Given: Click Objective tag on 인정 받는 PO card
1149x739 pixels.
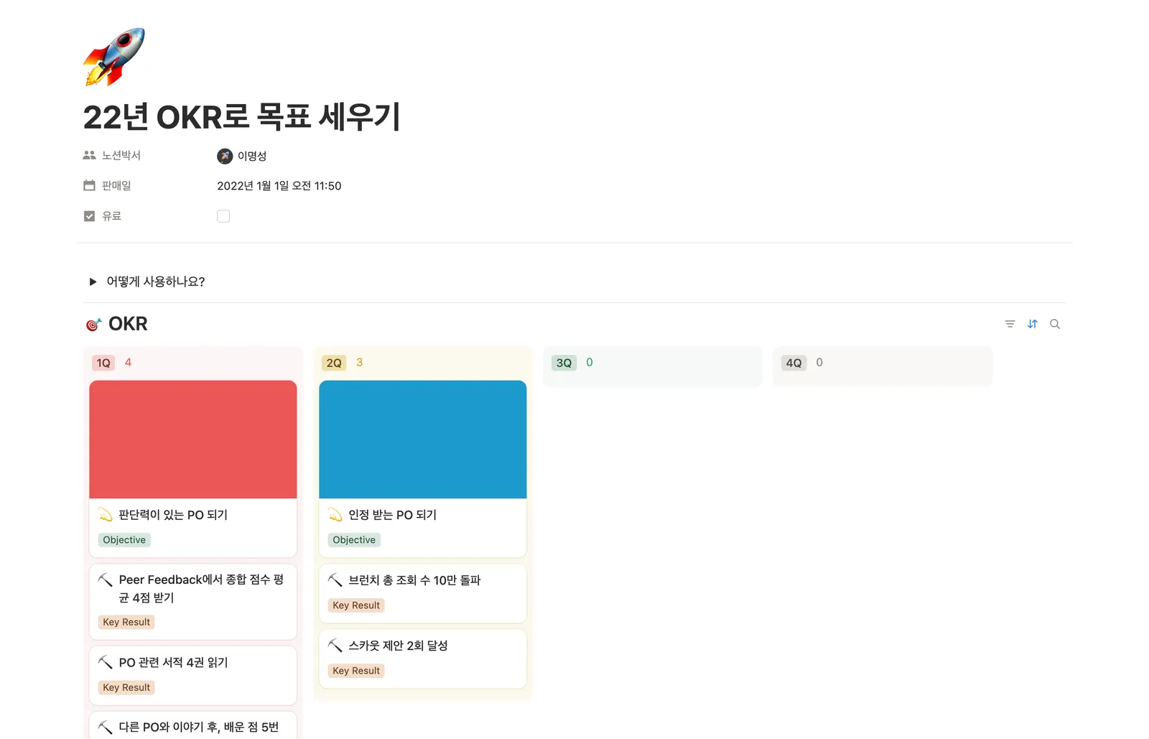Looking at the screenshot, I should pyautogui.click(x=354, y=540).
